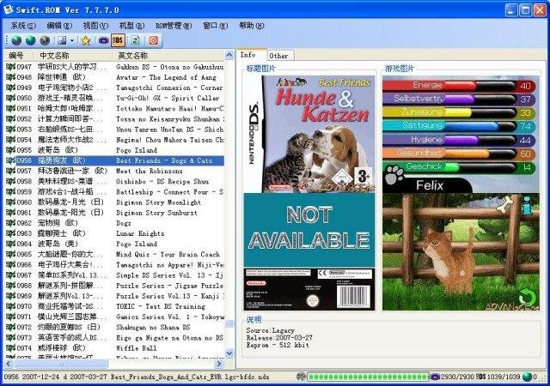Click the NOT AVAILABLE placeholder image
This screenshot has width=550, height=386.
tap(309, 230)
